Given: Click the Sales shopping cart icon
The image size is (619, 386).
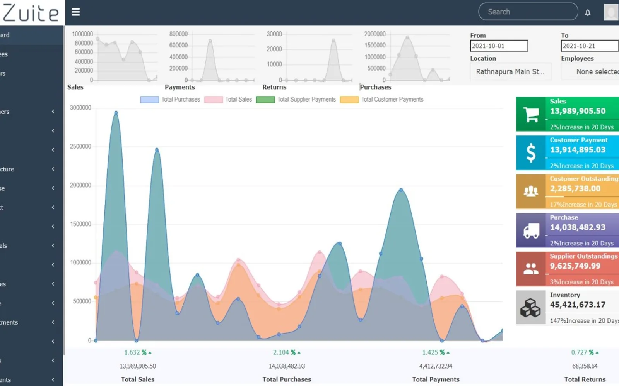Looking at the screenshot, I should 531,114.
